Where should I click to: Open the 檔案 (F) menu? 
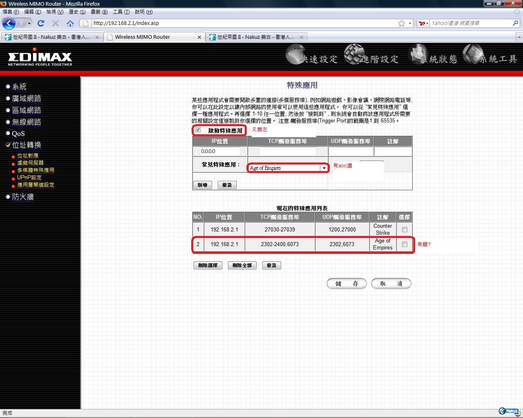click(11, 12)
